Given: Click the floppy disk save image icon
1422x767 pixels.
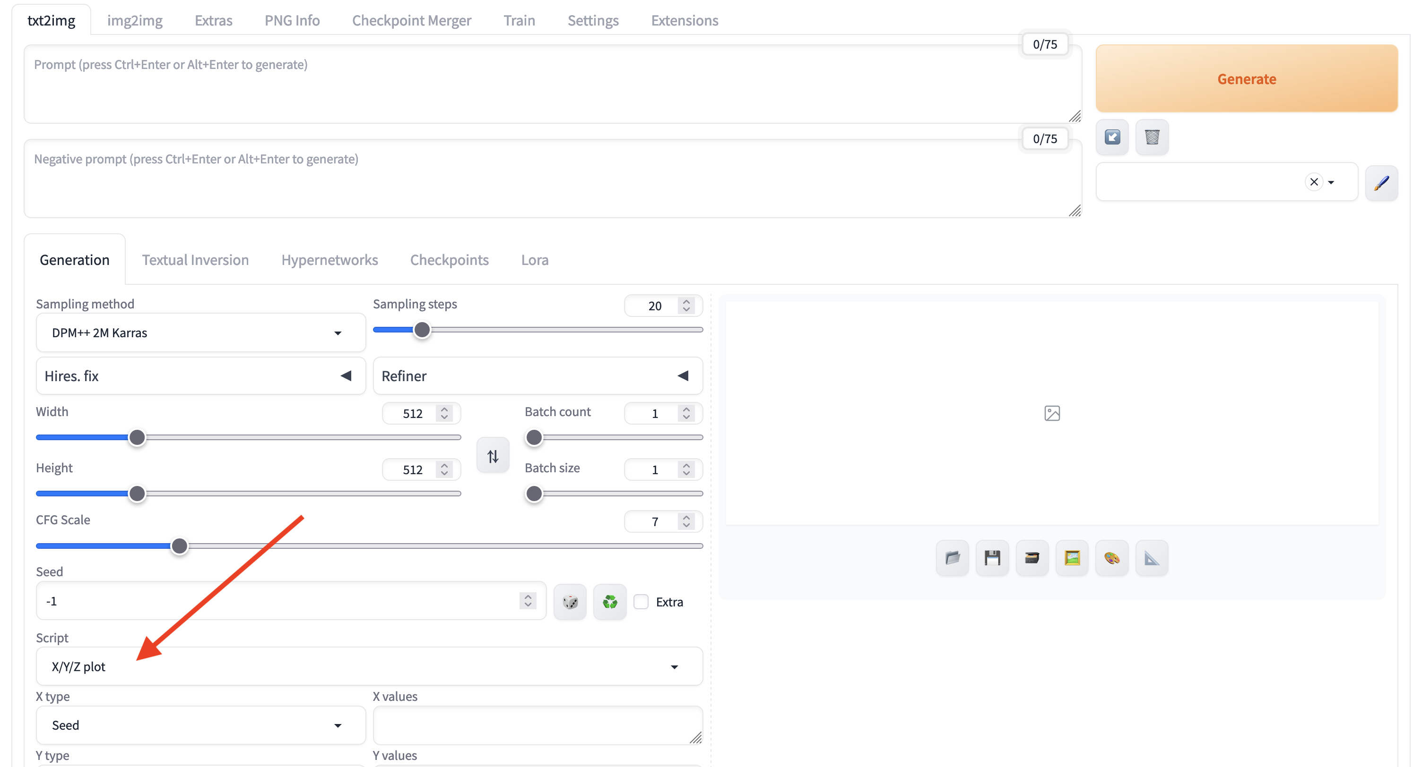Looking at the screenshot, I should pos(992,558).
